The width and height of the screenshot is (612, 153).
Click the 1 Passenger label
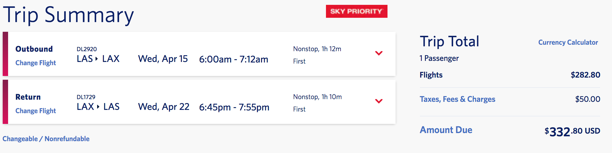click(x=439, y=58)
